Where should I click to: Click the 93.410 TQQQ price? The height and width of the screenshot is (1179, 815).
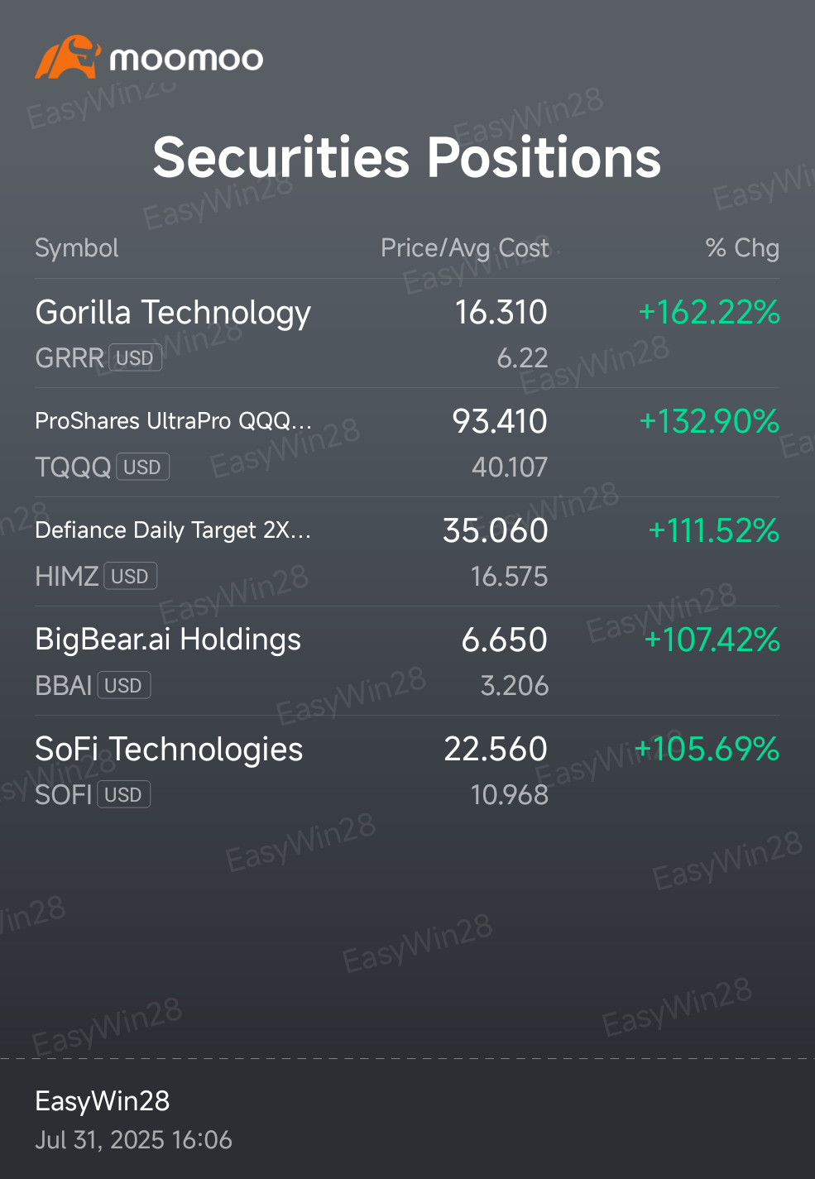tap(500, 422)
